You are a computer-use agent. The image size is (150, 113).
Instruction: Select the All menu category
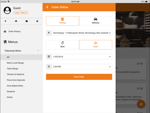click(21, 57)
